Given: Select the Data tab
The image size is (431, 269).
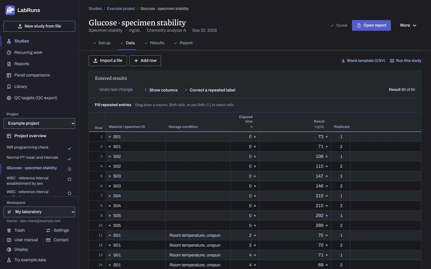Looking at the screenshot, I should point(128,43).
